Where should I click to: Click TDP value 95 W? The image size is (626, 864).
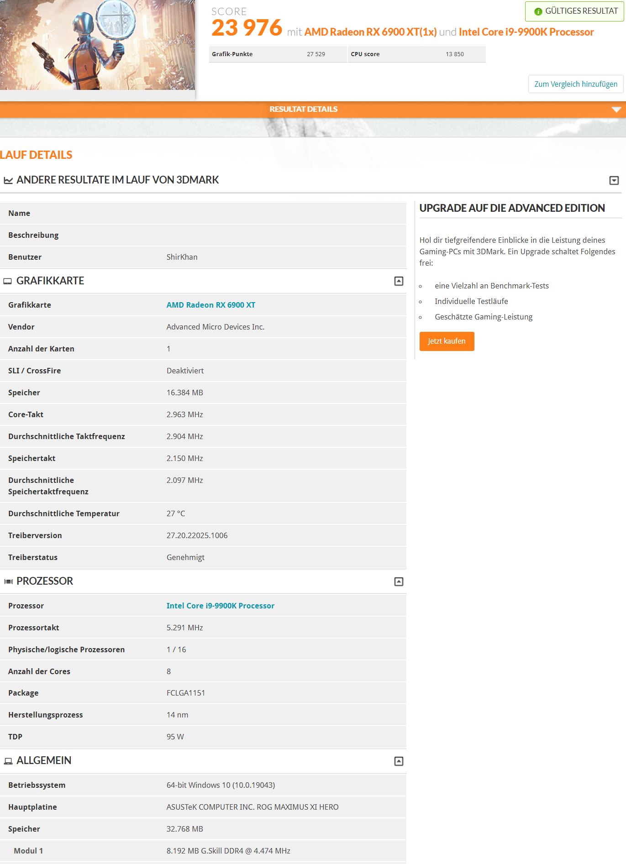pos(175,737)
